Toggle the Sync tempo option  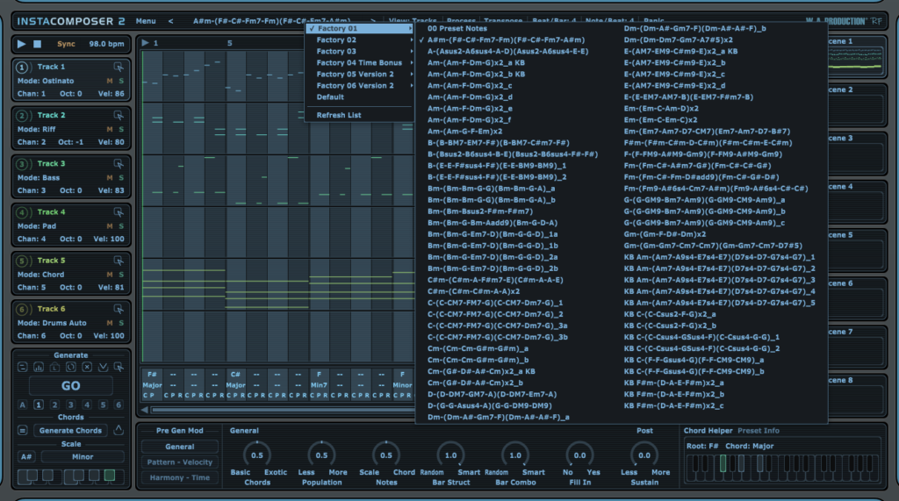(66, 44)
